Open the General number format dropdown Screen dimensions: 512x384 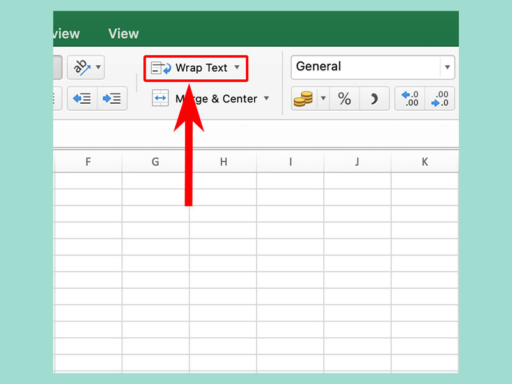click(x=447, y=67)
